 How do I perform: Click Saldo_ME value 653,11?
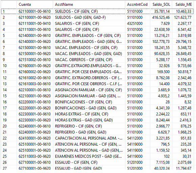[x=183, y=114]
